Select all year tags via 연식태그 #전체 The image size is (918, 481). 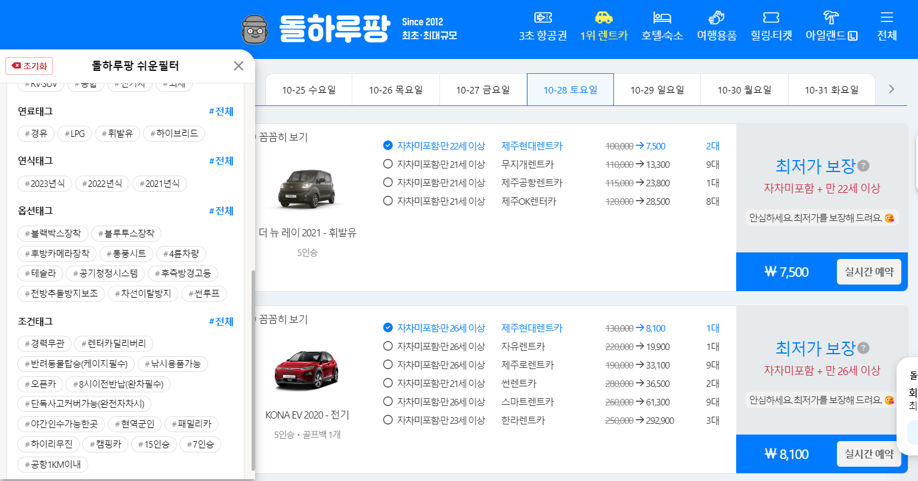tap(221, 161)
